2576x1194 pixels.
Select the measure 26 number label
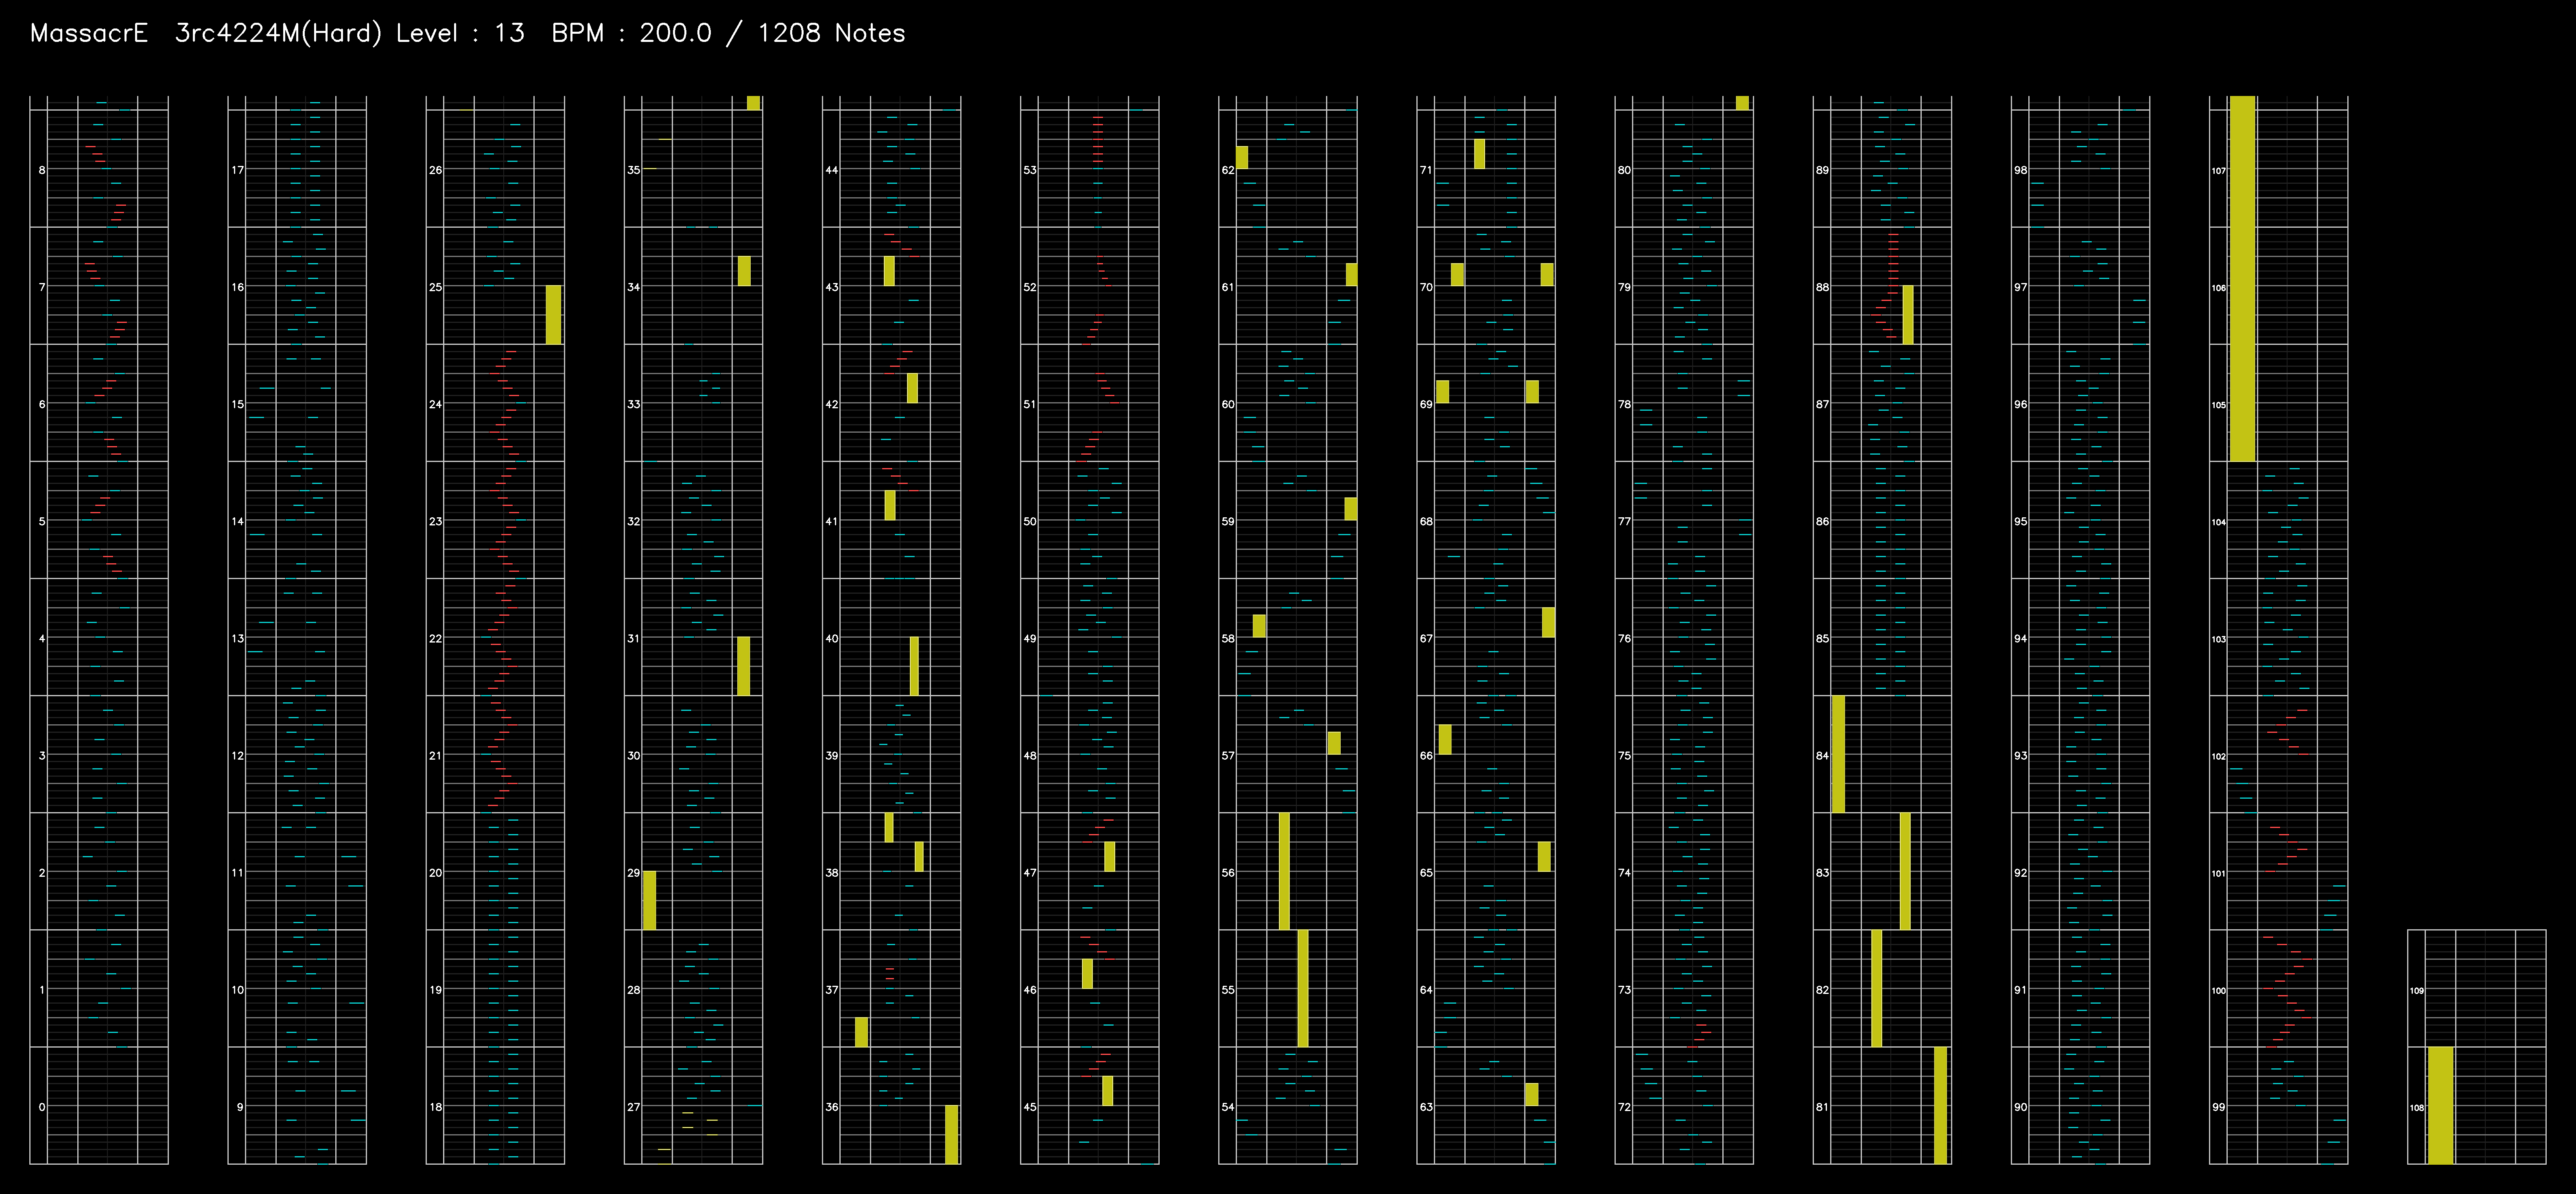tap(436, 170)
